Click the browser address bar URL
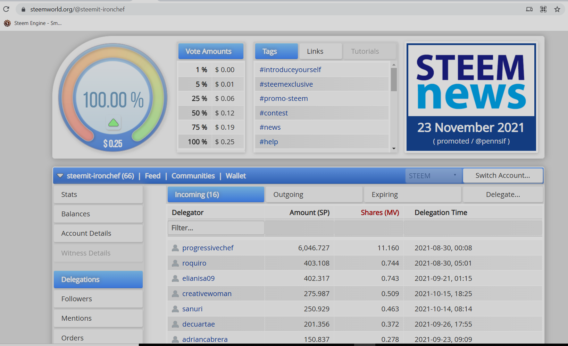The width and height of the screenshot is (568, 346). click(77, 9)
